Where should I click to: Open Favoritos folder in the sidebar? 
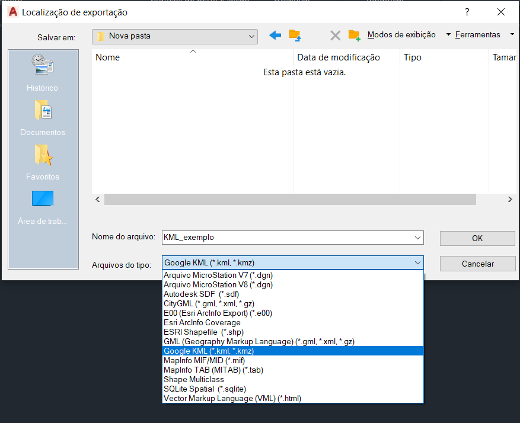coord(43,163)
